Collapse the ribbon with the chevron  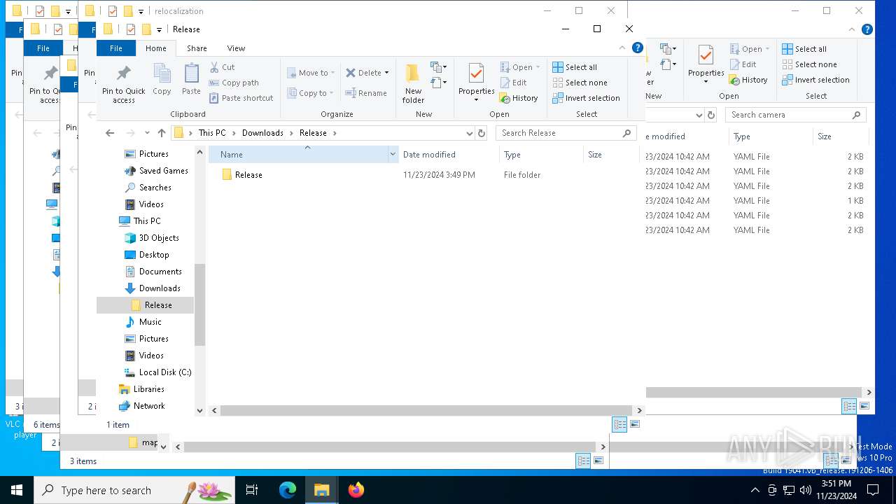point(622,48)
